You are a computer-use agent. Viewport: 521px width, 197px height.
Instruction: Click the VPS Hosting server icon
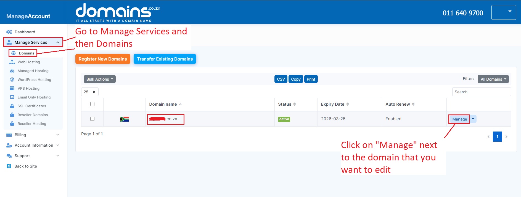pyautogui.click(x=12, y=88)
